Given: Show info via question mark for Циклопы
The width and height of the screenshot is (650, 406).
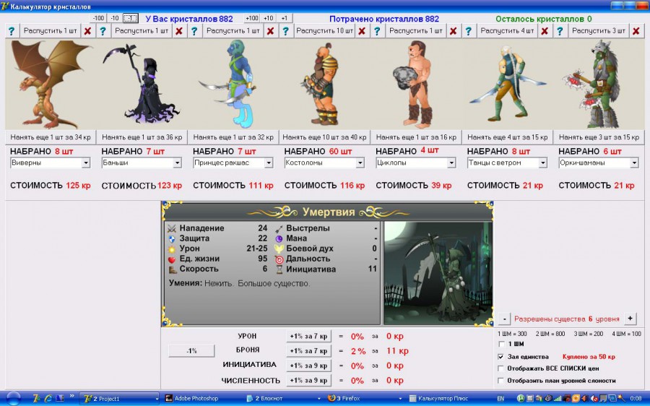Looking at the screenshot, I should coord(377,31).
